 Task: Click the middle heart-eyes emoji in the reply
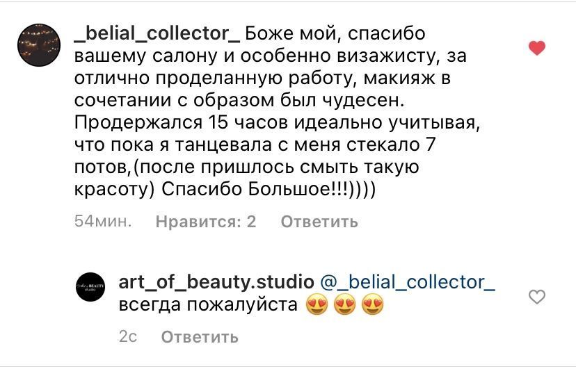click(x=344, y=305)
